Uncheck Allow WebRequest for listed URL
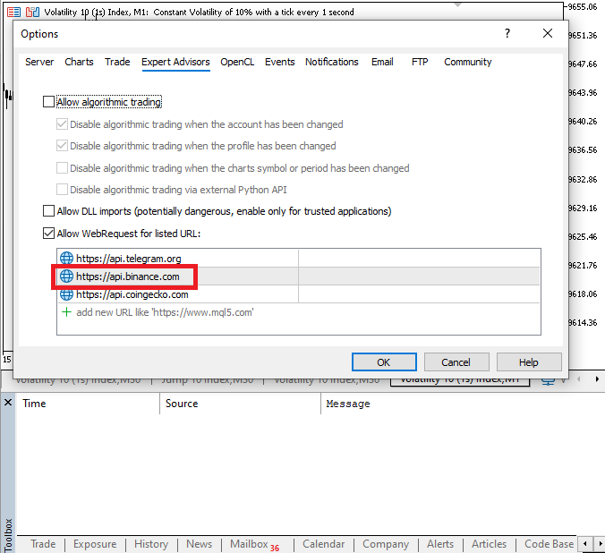Viewport: 605px width, 553px height. click(48, 233)
